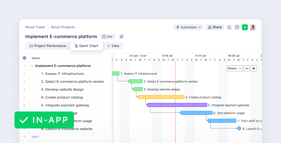Zoom in the Gantt timeline with plus
The width and height of the screenshot is (281, 143).
coord(254,68)
